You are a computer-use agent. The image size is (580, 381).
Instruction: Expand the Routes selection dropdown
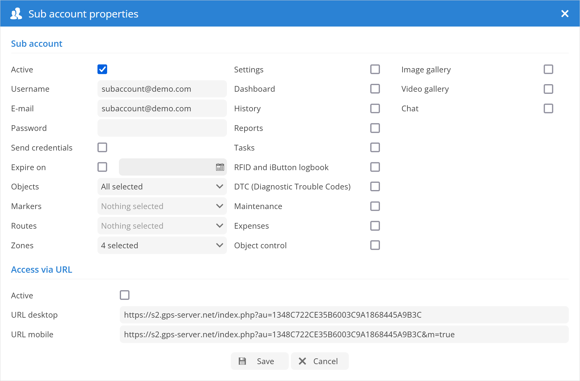pyautogui.click(x=162, y=226)
